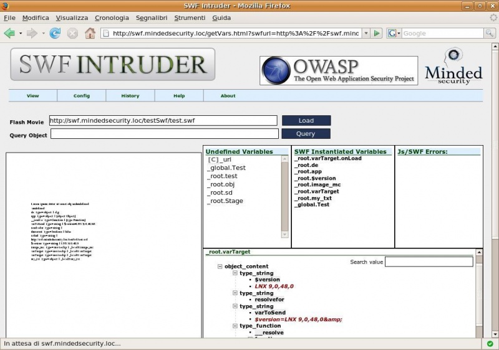Screen dimensions: 499x350
Task: Click the green status icon in the status bar
Action: point(490,344)
